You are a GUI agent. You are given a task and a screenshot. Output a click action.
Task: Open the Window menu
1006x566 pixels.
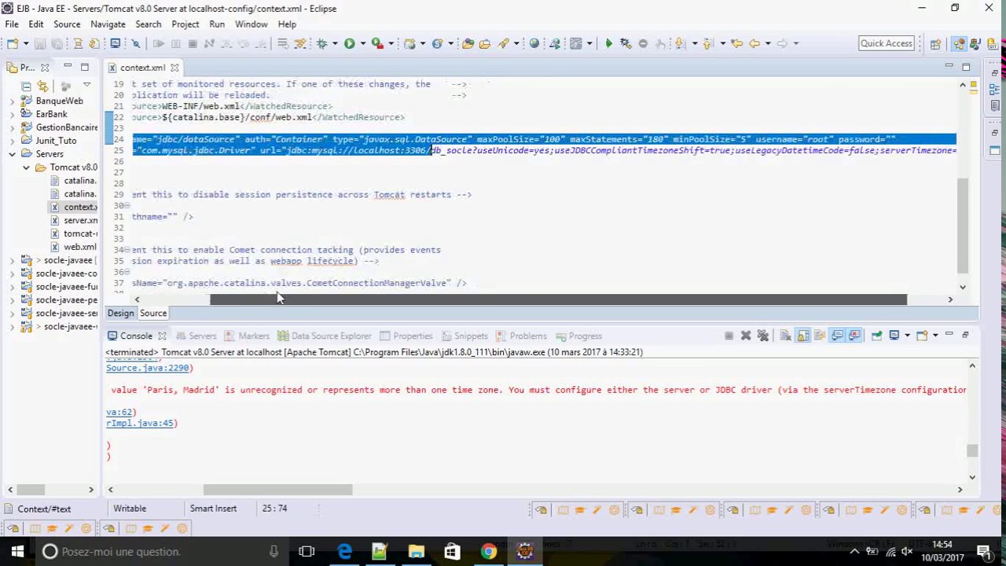point(251,24)
